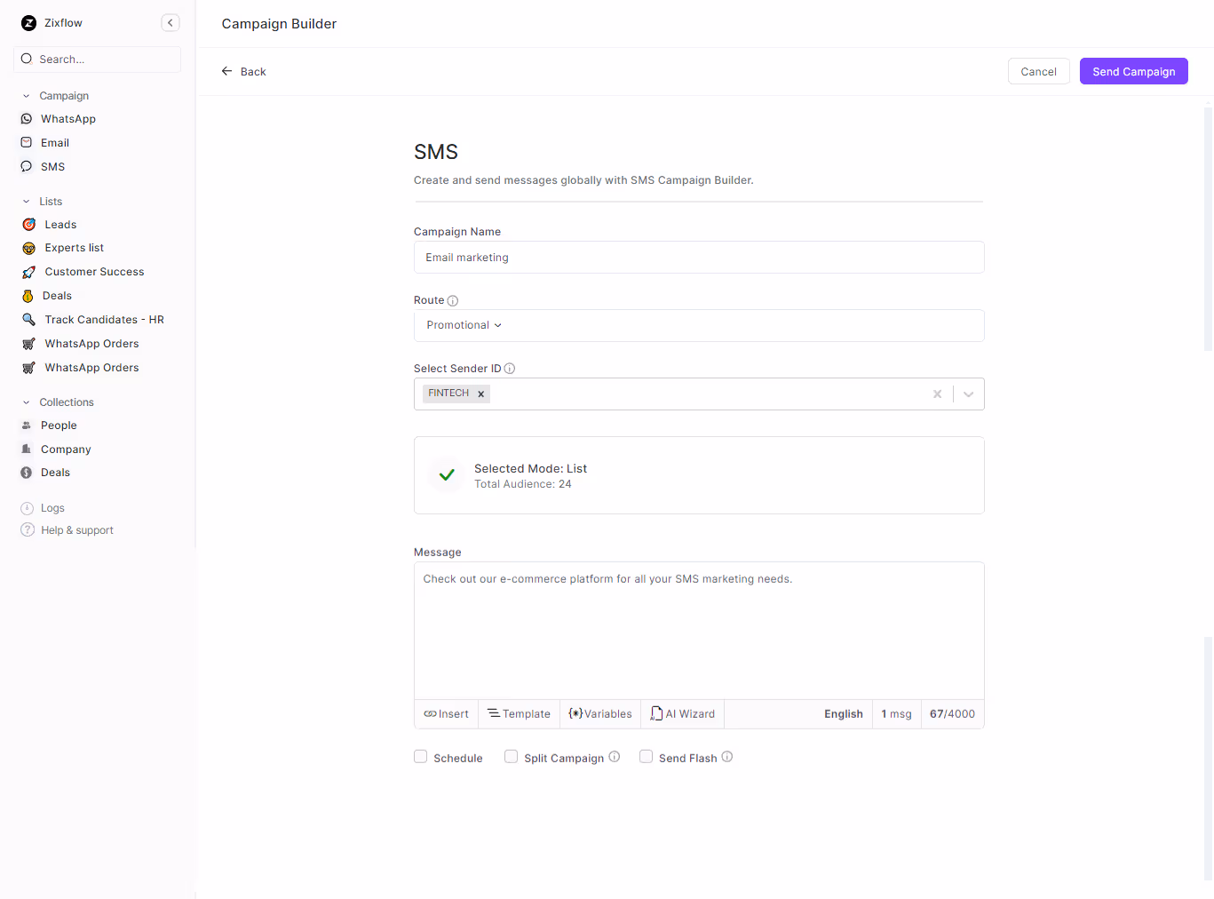The width and height of the screenshot is (1214, 899).
Task: Click the Deals money bag icon under Lists
Action: click(28, 296)
